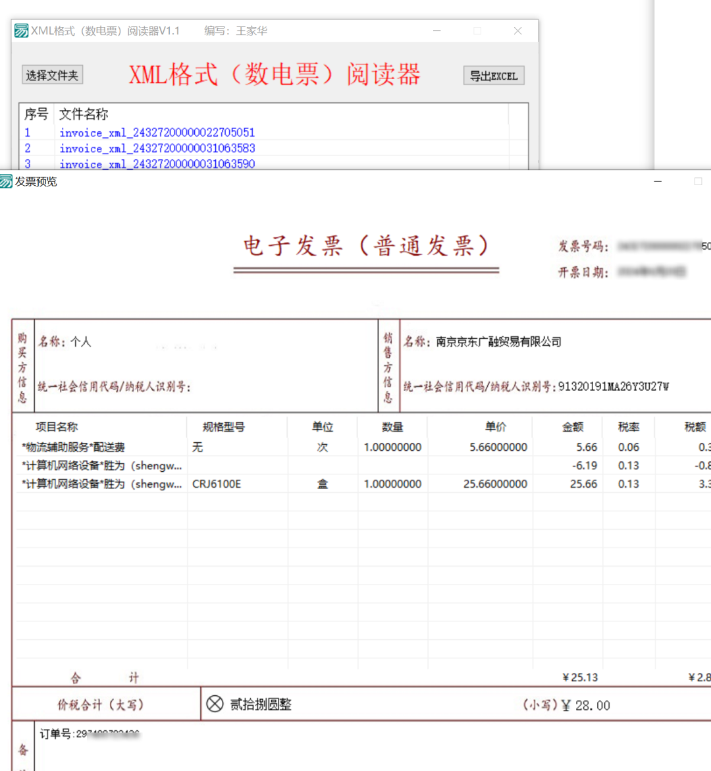Screen dimensions: 711x771
Task: Click the circled X symbol before 贰拾捌圆整
Action: [215, 704]
